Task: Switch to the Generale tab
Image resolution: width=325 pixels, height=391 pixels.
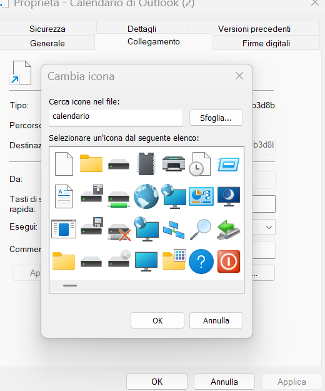Action: click(47, 43)
